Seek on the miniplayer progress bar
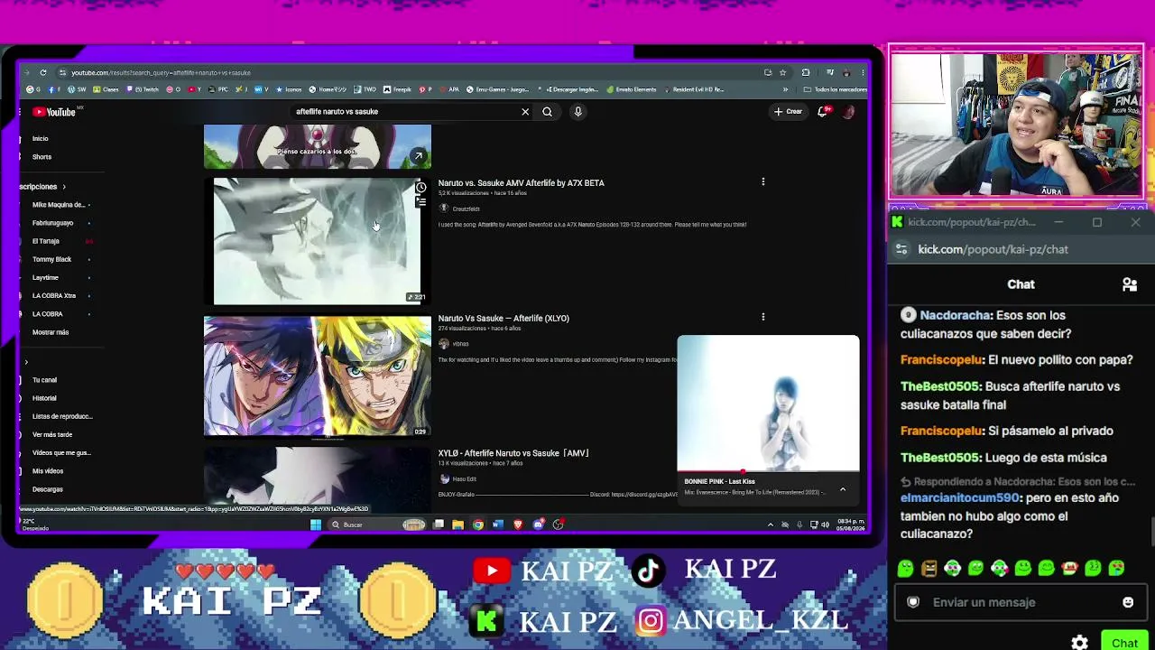 [769, 471]
